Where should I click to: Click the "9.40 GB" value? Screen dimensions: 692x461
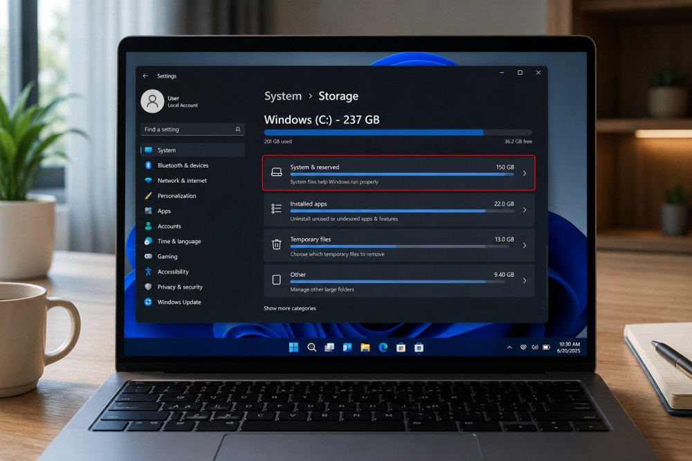coord(504,275)
